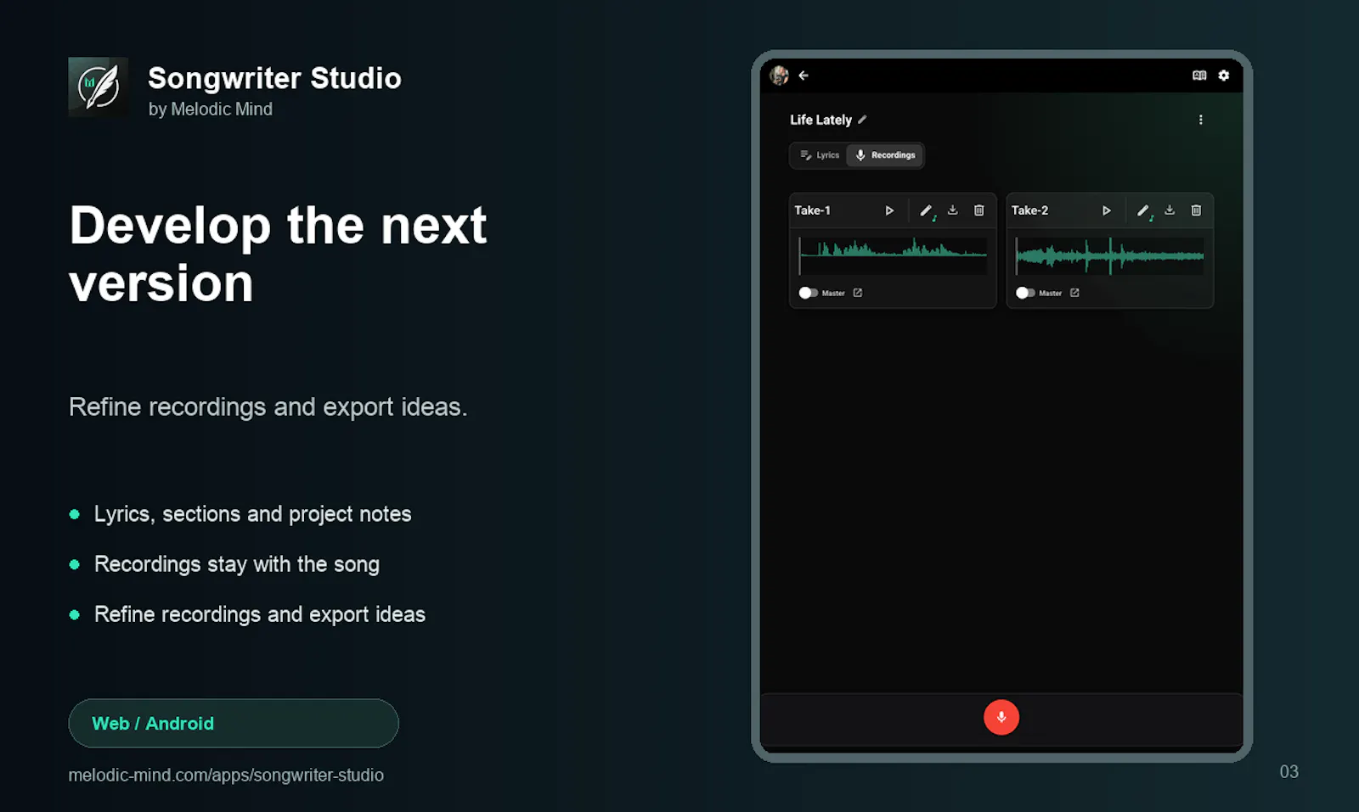
Task: Open melodic-mind.com/apps/songwriter-studio link
Action: [x=226, y=775]
